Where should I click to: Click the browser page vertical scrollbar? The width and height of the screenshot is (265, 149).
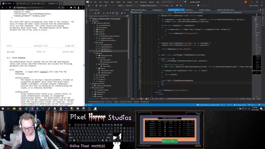tap(84, 65)
